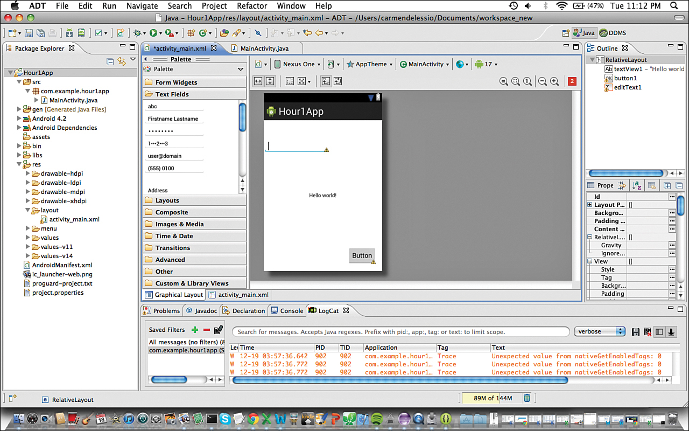Open the Navigate menu

pos(142,6)
